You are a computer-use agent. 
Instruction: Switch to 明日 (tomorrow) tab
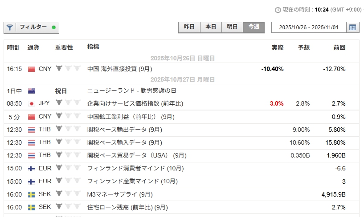point(232,27)
